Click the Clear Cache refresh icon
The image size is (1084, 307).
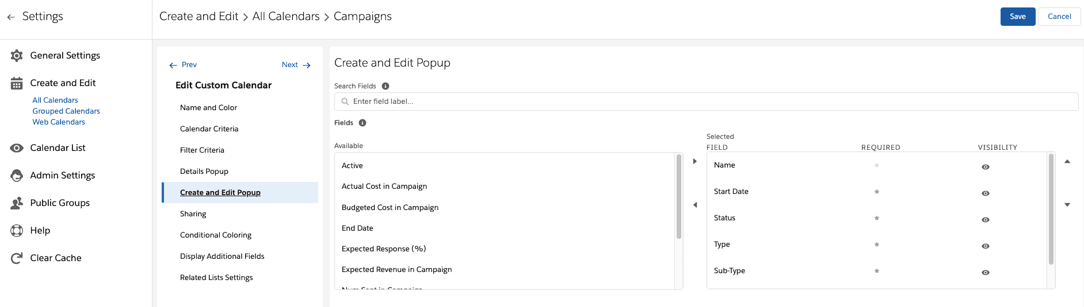click(x=17, y=258)
